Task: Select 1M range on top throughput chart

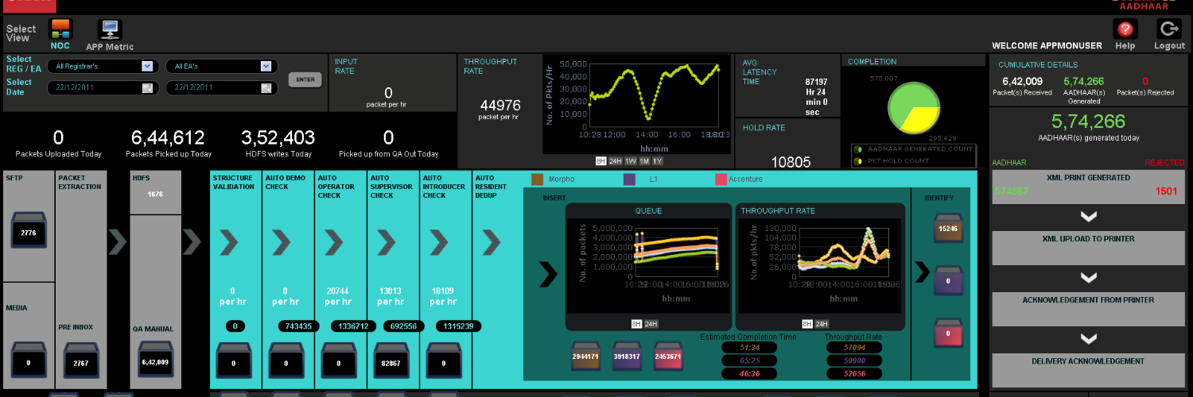Action: click(644, 161)
